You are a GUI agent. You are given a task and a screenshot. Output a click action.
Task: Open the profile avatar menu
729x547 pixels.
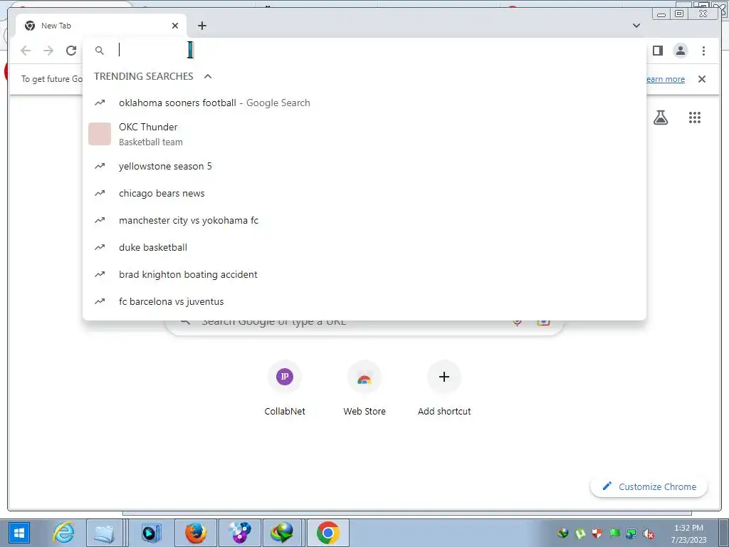coord(680,51)
